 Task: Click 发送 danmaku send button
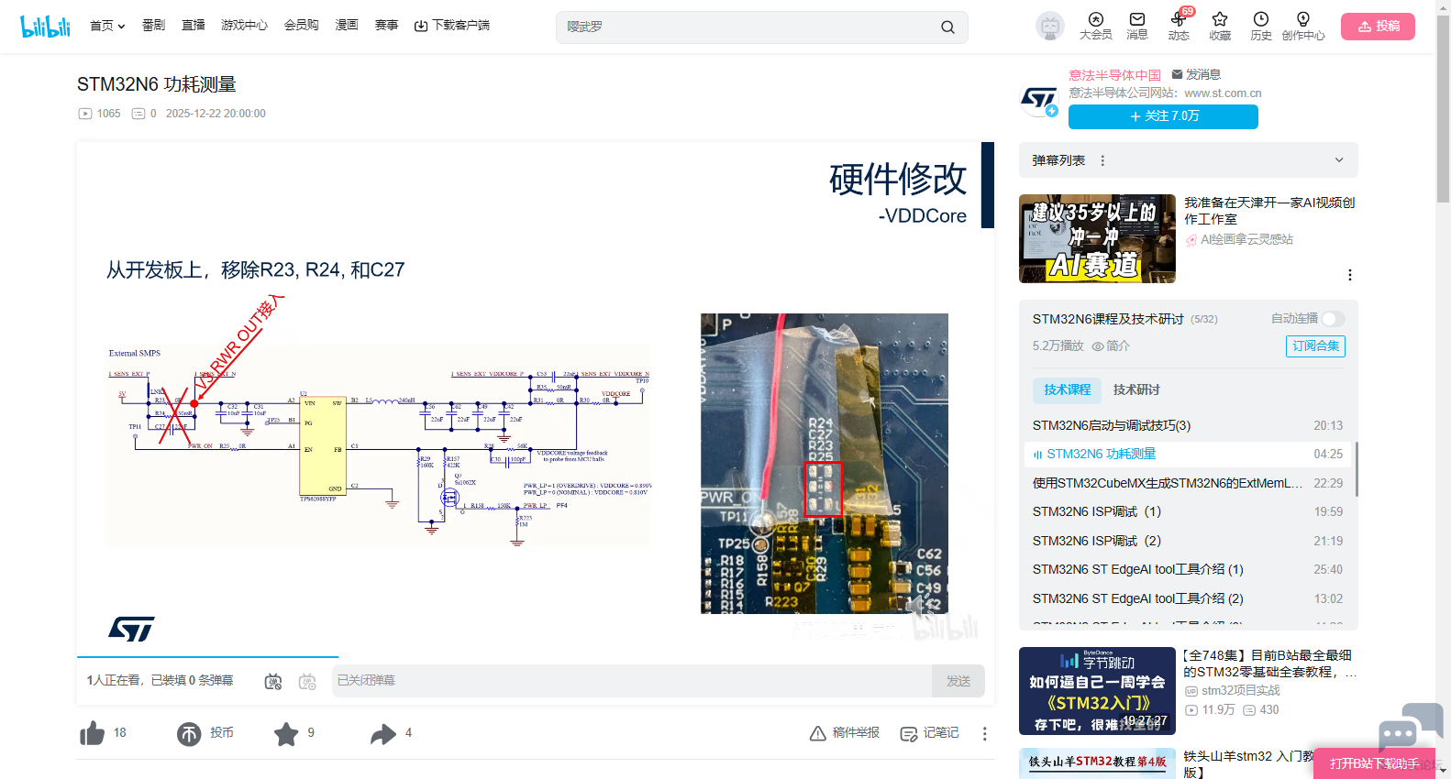(958, 681)
